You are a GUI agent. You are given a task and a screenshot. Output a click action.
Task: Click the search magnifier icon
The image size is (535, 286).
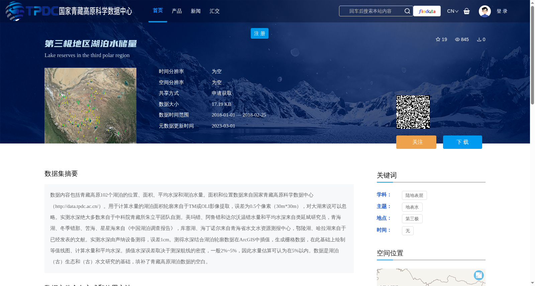click(x=407, y=11)
